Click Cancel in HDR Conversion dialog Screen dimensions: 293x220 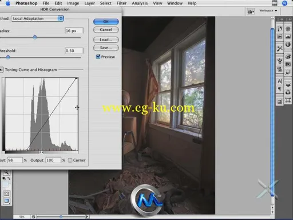(106, 30)
